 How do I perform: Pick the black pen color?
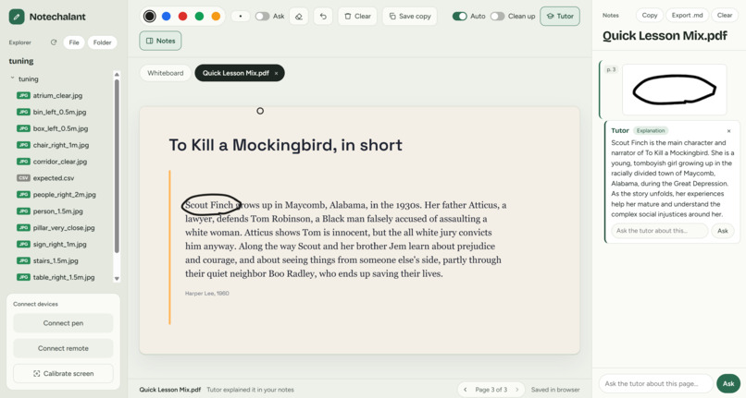tap(149, 16)
